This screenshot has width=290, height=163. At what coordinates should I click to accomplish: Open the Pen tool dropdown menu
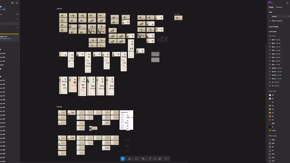[146, 158]
